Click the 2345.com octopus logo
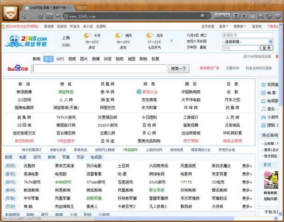This screenshot has width=284, height=222. point(26,41)
